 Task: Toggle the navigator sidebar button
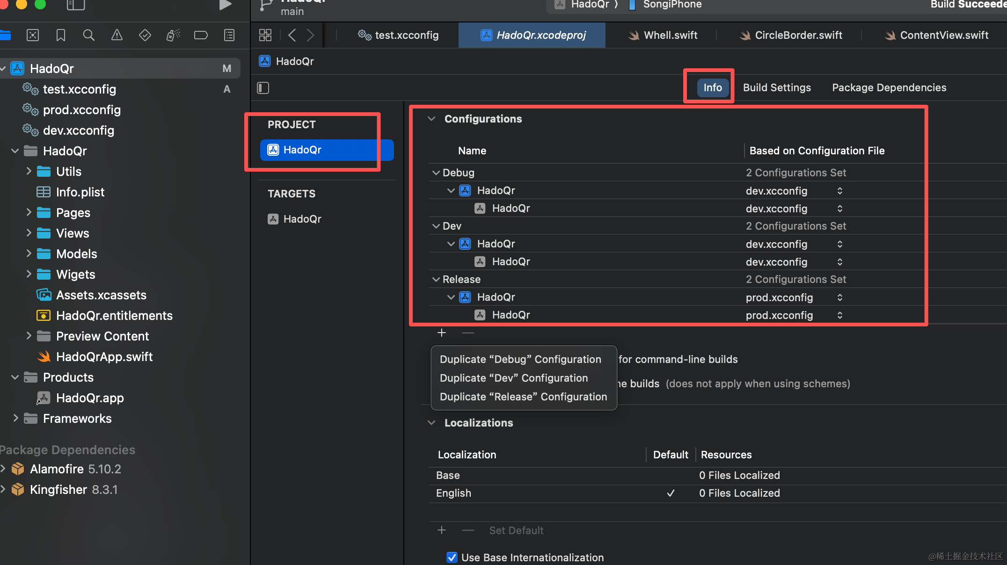pos(76,5)
